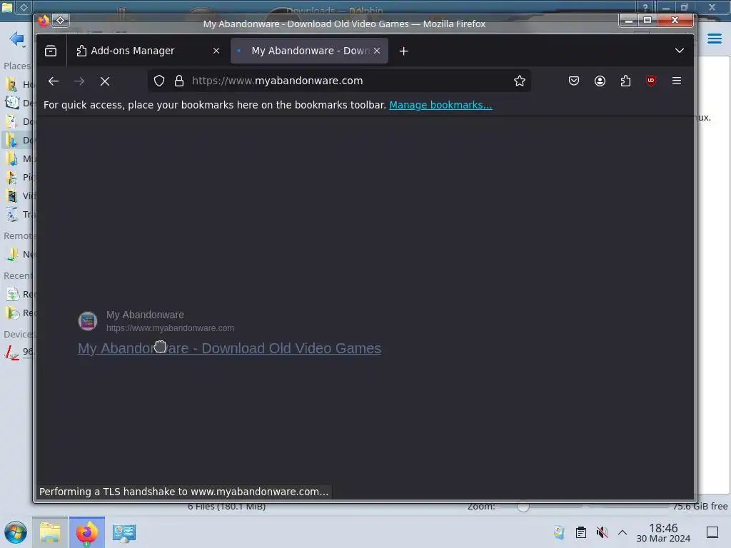
Task: Click the greyed forward navigation arrow in Firefox
Action: 79,81
